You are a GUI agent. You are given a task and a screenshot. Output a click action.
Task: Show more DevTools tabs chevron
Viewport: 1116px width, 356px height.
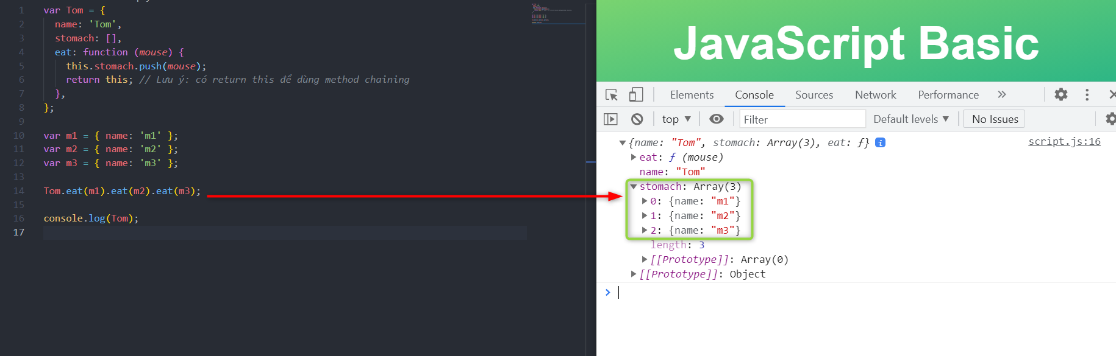pos(1001,94)
